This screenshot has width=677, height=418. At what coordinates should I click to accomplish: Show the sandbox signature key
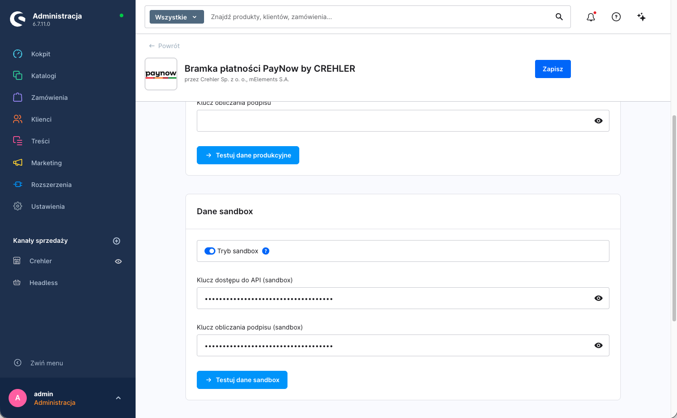click(599, 345)
